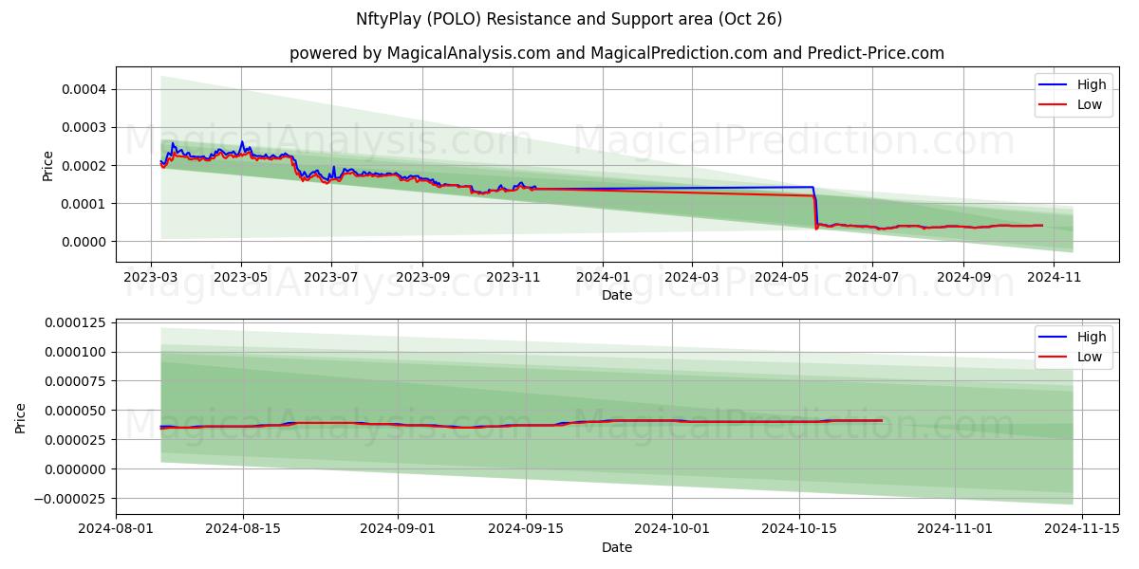Click the top chart x-axis label '2024-07'

pos(872,277)
